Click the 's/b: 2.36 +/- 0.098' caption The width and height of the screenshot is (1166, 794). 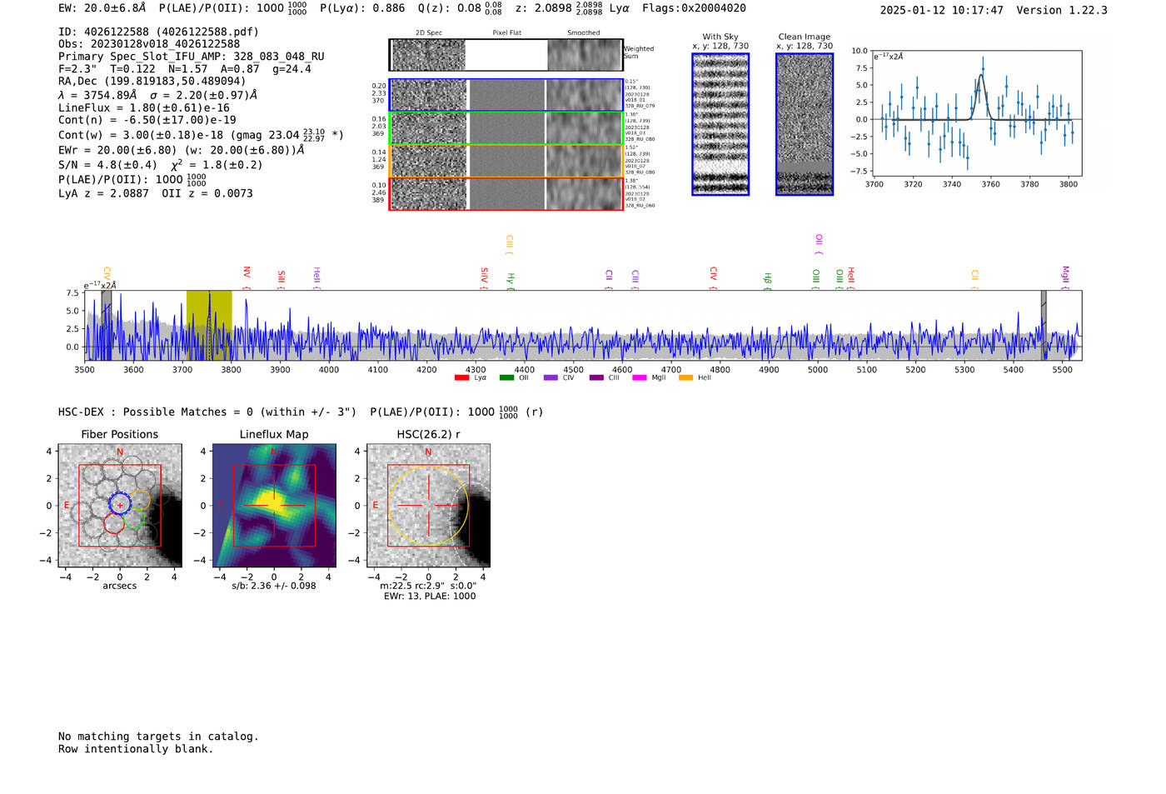274,586
